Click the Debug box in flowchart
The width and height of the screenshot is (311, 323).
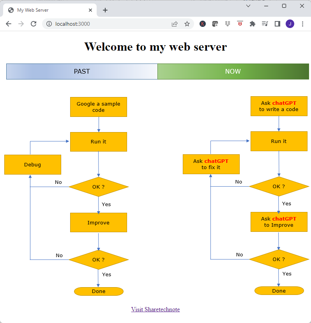33,164
